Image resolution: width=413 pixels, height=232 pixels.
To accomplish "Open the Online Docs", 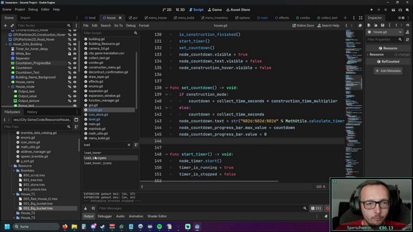I will coord(303,26).
